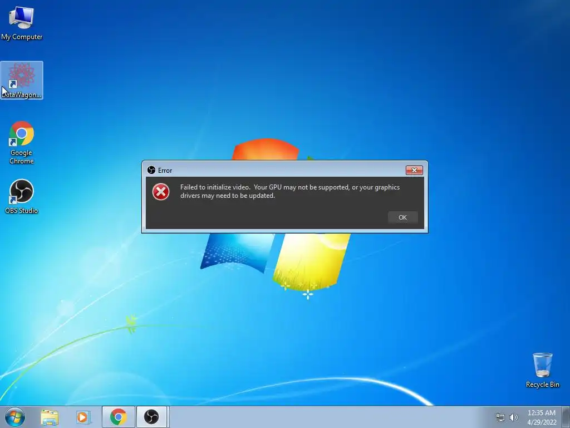Click OK in the Error dialog
Image resolution: width=570 pixels, height=428 pixels.
point(402,217)
